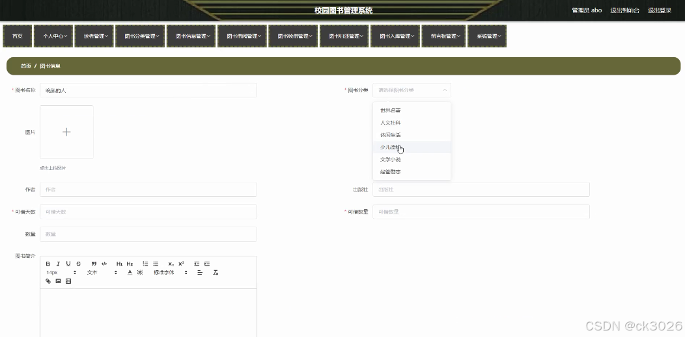The width and height of the screenshot is (685, 337).
Task: Insert an image in the editor
Action: tap(58, 281)
